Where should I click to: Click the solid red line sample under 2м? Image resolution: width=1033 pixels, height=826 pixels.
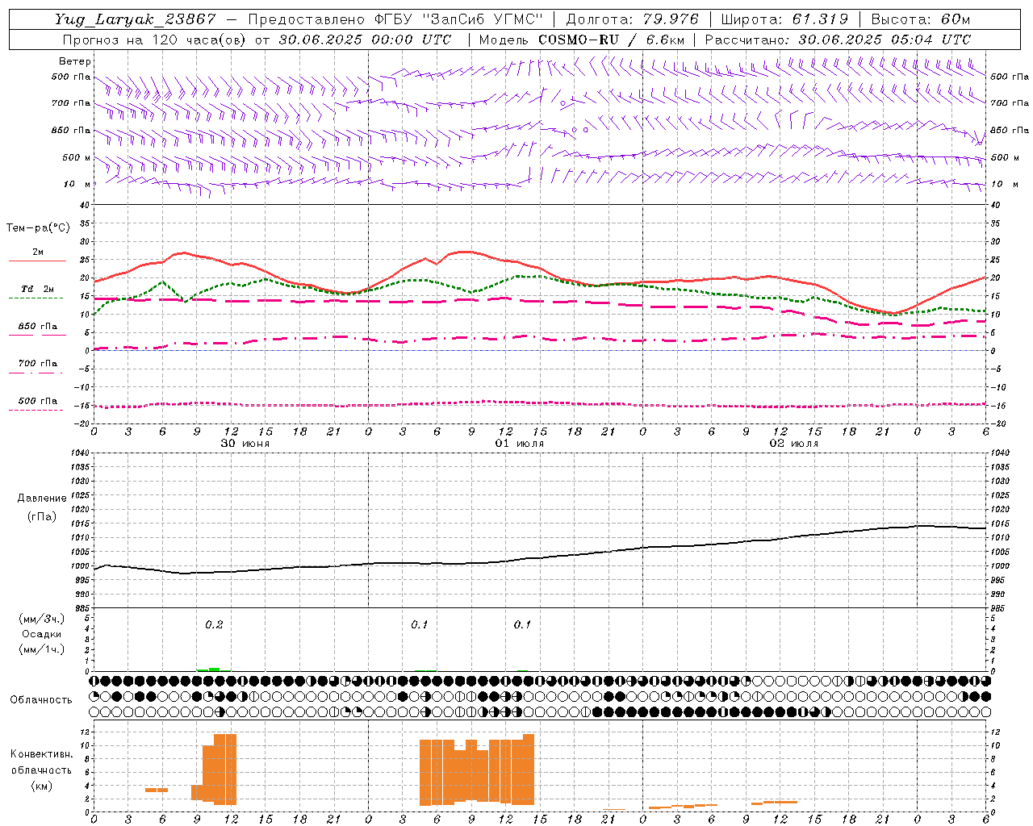pos(37,261)
